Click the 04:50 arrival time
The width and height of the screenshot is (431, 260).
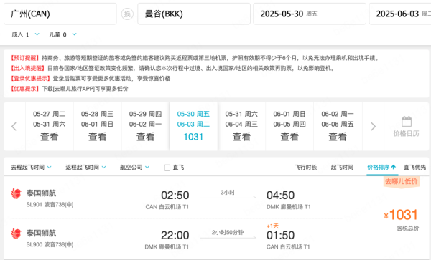tap(280, 196)
